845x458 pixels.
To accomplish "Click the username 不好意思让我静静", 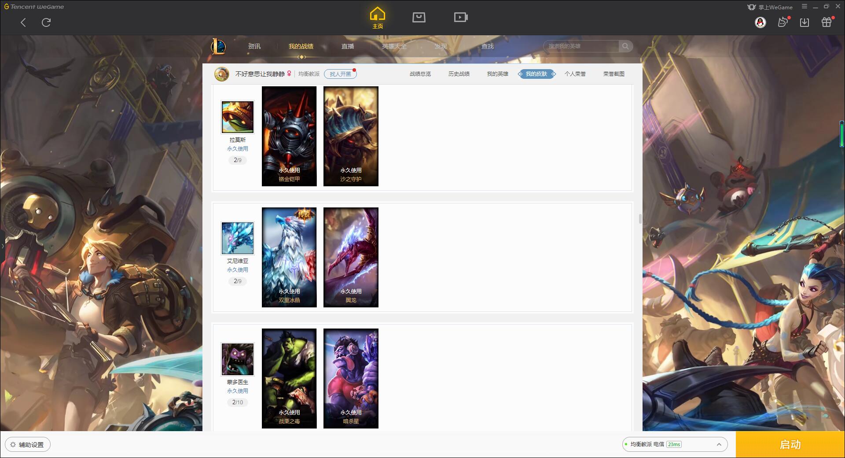I will pos(260,74).
